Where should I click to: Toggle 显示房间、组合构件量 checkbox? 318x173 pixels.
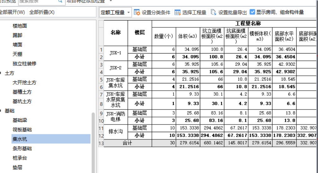click(252, 12)
